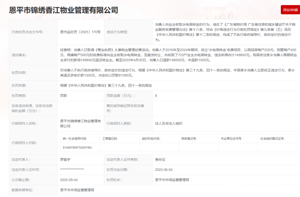The image size is (300, 197).
Task: Click the masked ID number asterisks
Action: tap(72, 170)
